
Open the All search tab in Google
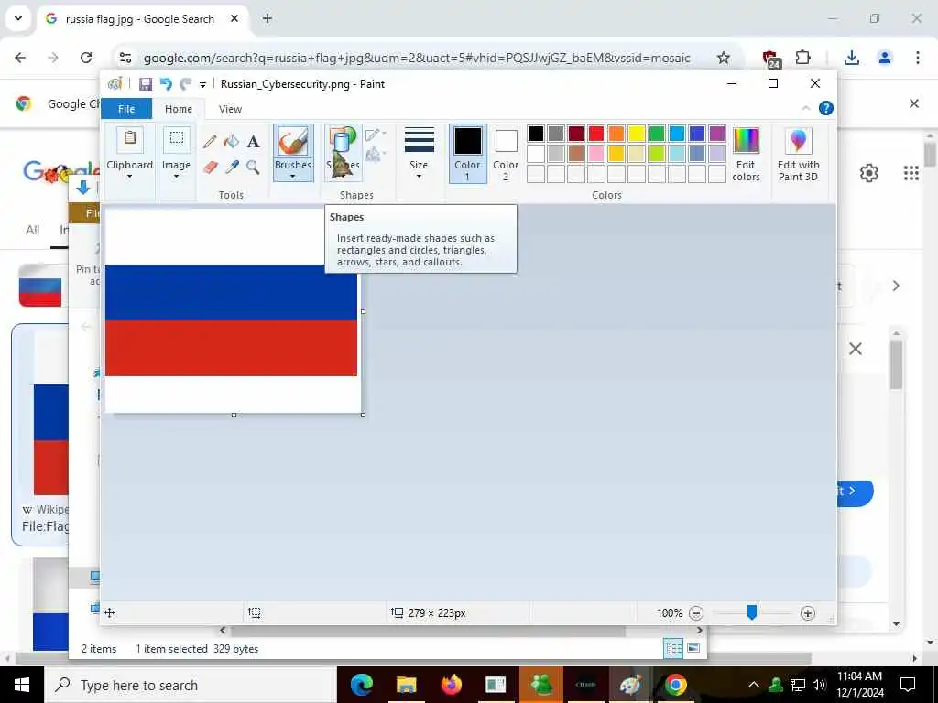[x=32, y=230]
